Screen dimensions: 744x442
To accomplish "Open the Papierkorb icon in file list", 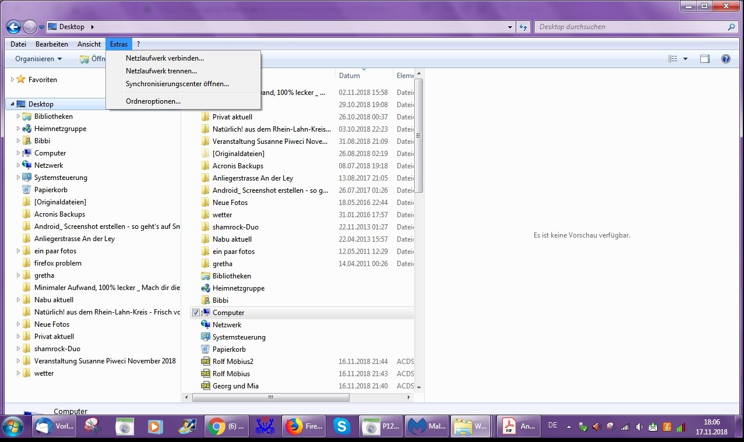I will coord(229,349).
